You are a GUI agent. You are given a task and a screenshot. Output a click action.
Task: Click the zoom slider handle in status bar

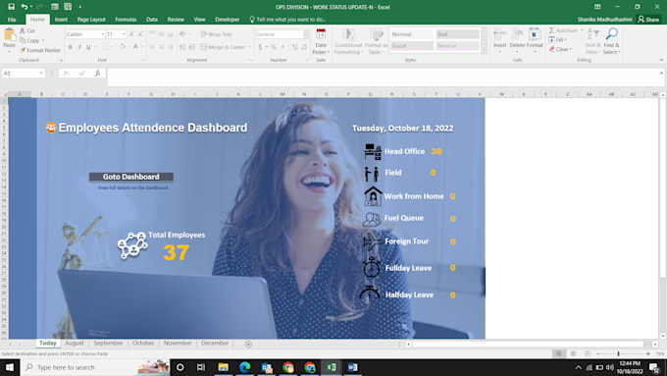pyautogui.click(x=619, y=353)
